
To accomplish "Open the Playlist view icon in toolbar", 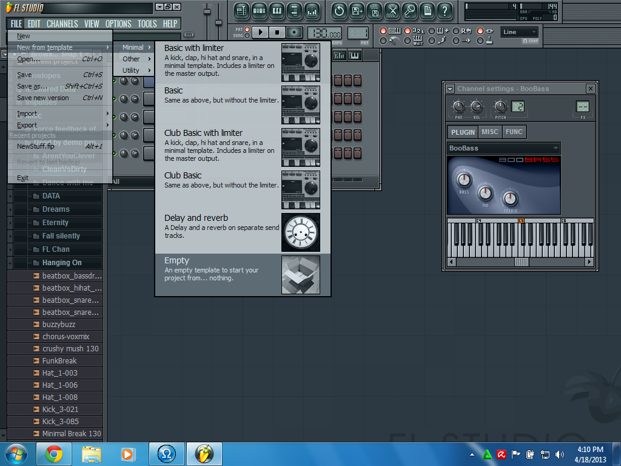I will pyautogui.click(x=241, y=11).
